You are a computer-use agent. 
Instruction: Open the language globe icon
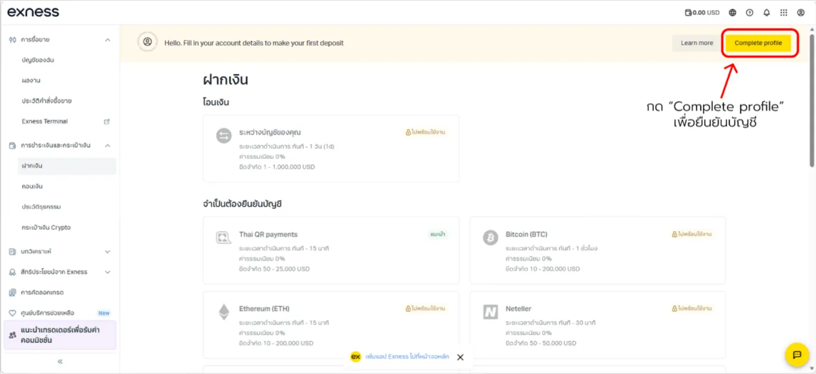tap(733, 13)
